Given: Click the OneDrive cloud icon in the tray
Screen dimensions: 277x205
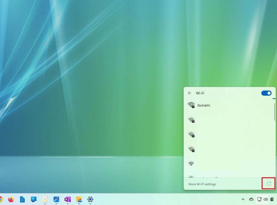Looking at the screenshot, I should (x=251, y=199).
